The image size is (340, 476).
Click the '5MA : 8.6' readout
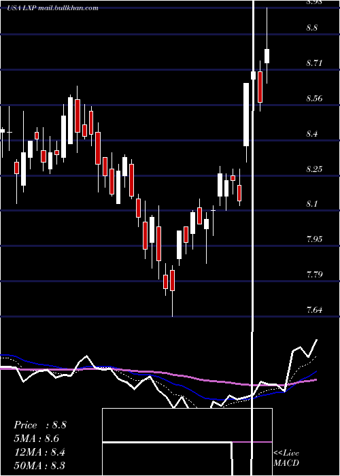37,439
